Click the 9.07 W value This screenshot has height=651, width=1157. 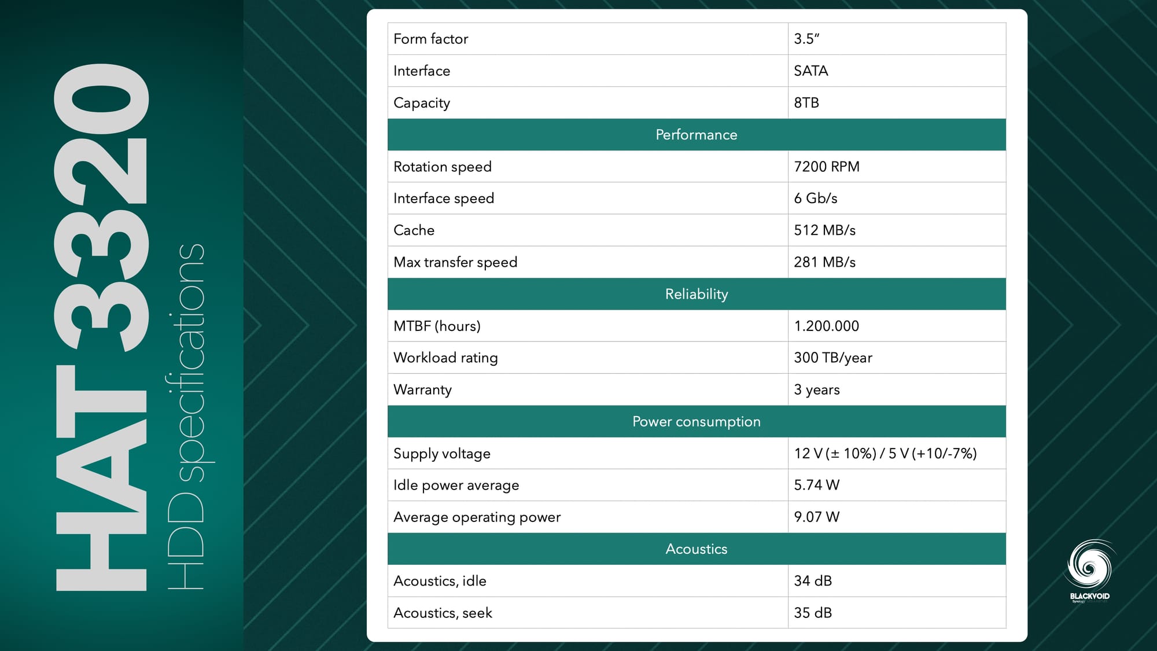pos(816,517)
